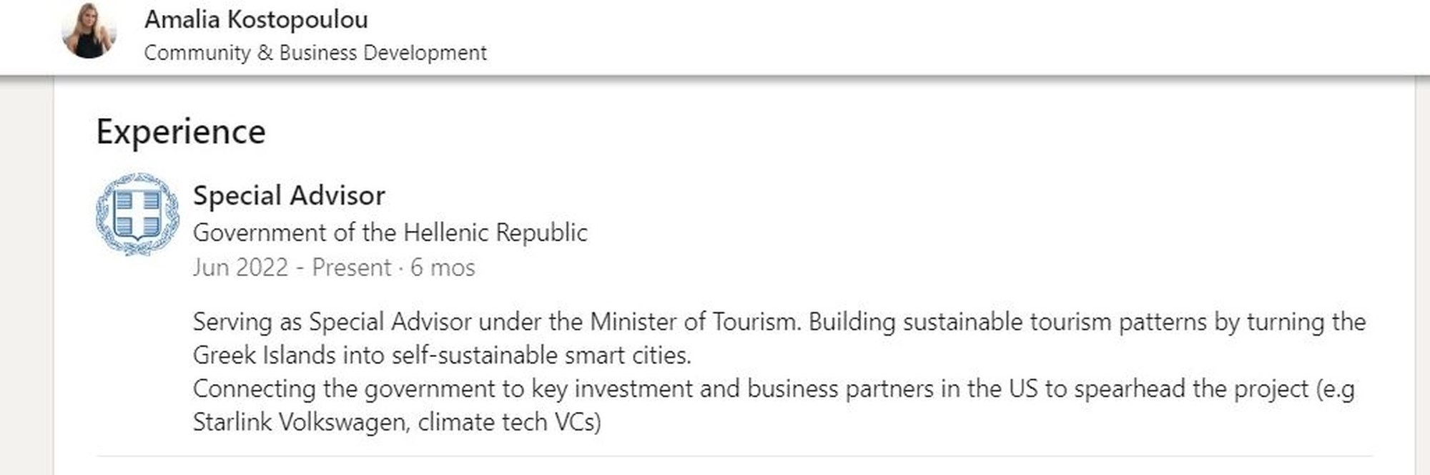Click Amalia Kostopoulou's profile photo
This screenshot has height=475, width=1430.
89,31
